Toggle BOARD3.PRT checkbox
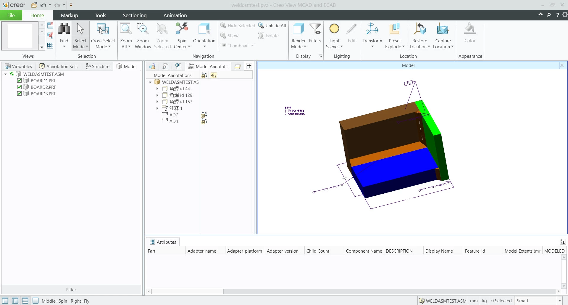Image resolution: width=568 pixels, height=305 pixels. (x=19, y=94)
